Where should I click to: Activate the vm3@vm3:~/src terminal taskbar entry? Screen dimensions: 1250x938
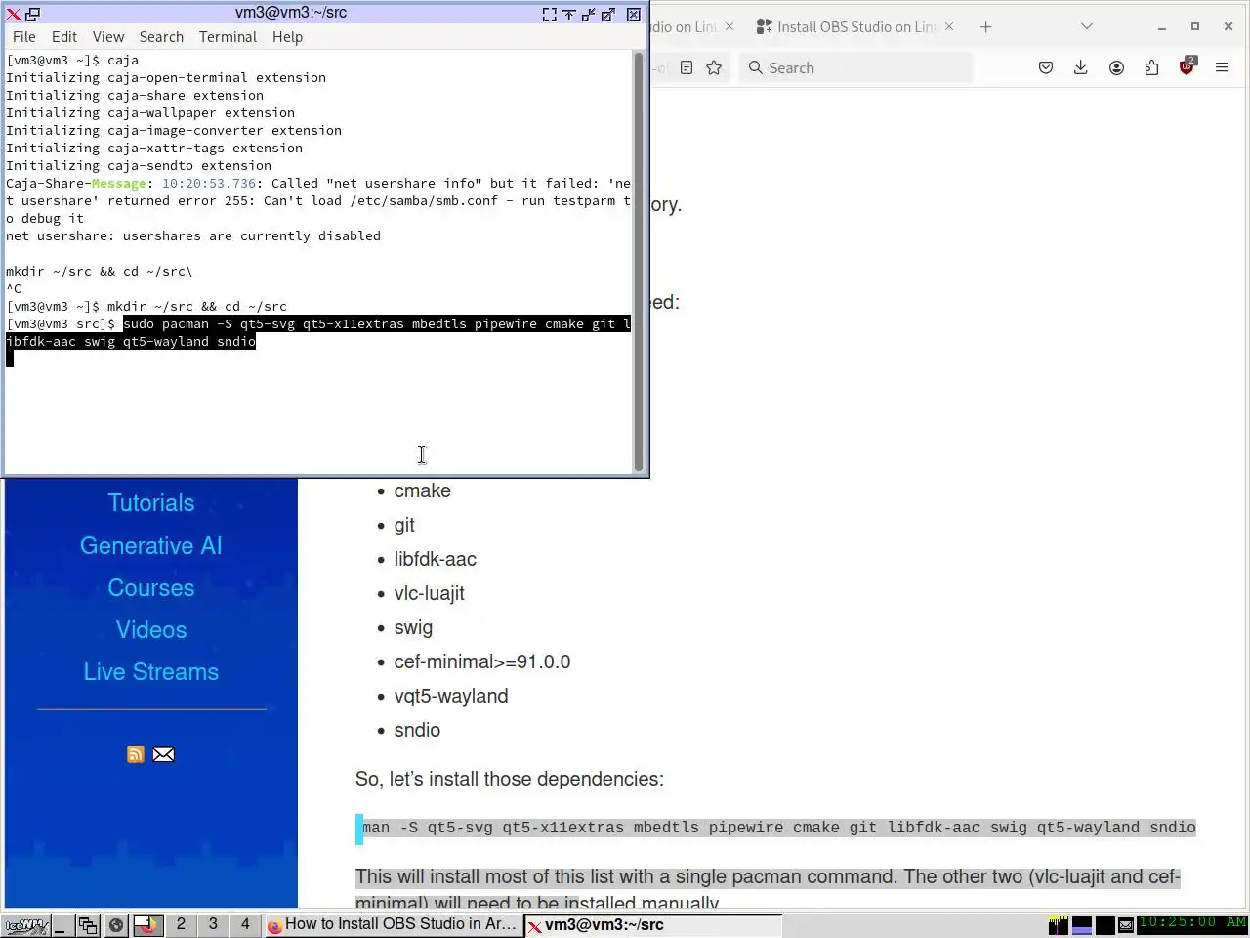[x=652, y=924]
